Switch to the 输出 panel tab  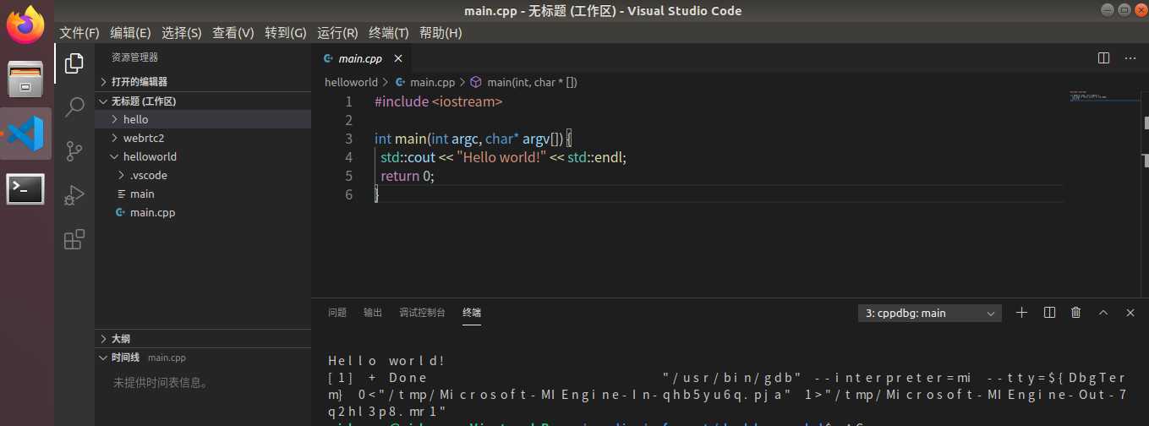point(373,313)
